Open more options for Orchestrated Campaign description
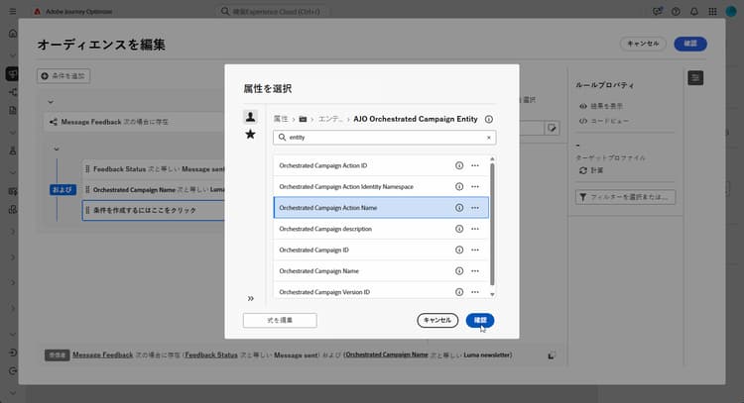 point(475,229)
